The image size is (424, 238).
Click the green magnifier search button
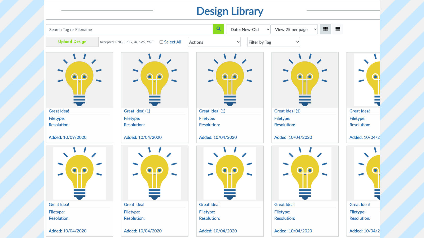click(x=218, y=29)
